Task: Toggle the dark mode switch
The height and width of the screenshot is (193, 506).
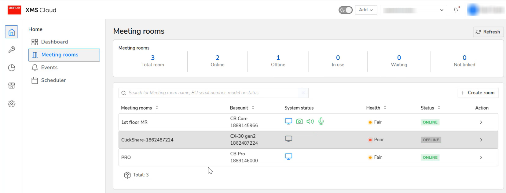Action: click(x=345, y=10)
